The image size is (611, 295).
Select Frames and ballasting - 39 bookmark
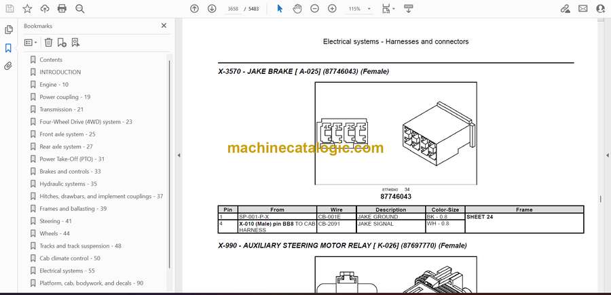73,209
